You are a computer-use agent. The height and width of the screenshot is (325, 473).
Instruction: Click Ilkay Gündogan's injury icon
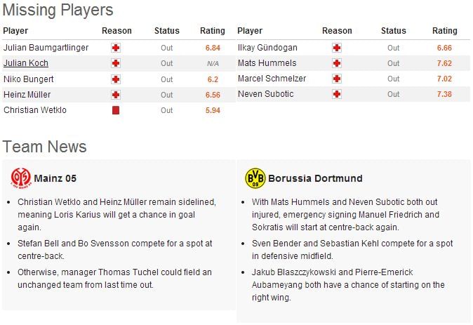(337, 48)
